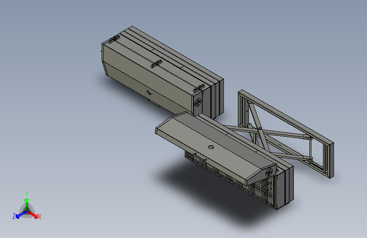Select the round latch on the upper box front

149,92
